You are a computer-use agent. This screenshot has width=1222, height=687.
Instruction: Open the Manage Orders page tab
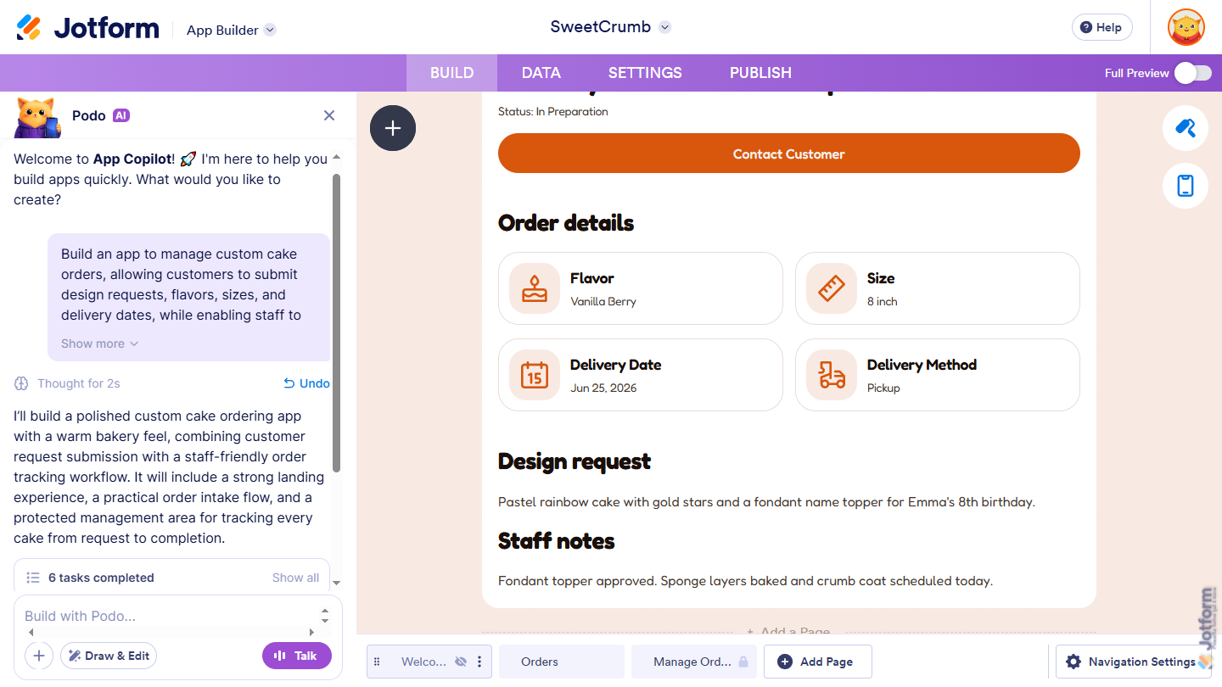tap(692, 662)
